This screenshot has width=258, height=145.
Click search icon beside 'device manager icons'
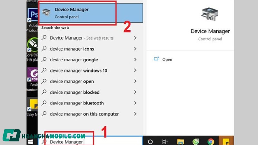point(44,49)
